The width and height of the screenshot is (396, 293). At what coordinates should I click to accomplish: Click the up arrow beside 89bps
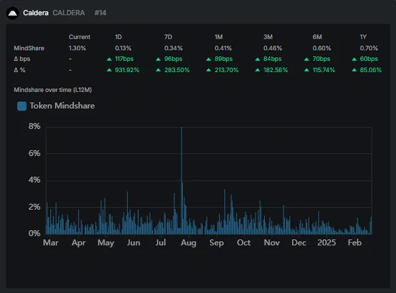point(209,60)
